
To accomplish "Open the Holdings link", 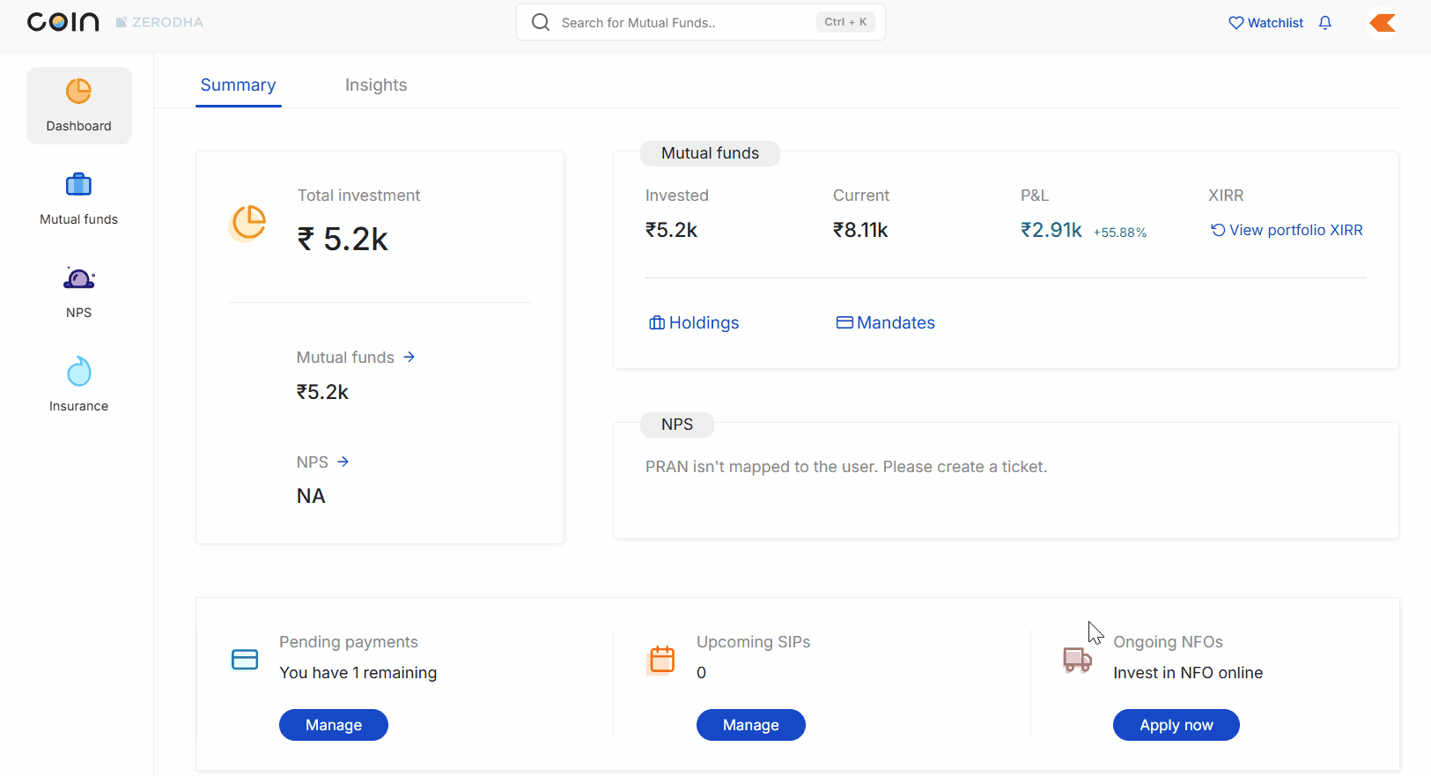I will [x=694, y=323].
